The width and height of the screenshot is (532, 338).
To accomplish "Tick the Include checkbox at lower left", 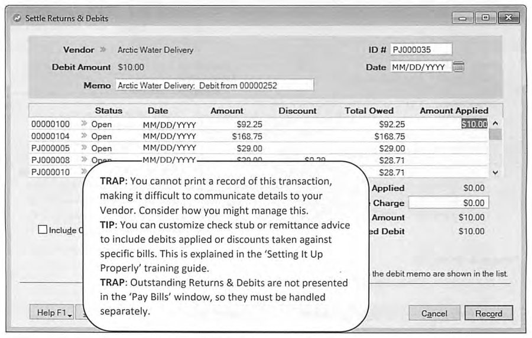I will 43,229.
